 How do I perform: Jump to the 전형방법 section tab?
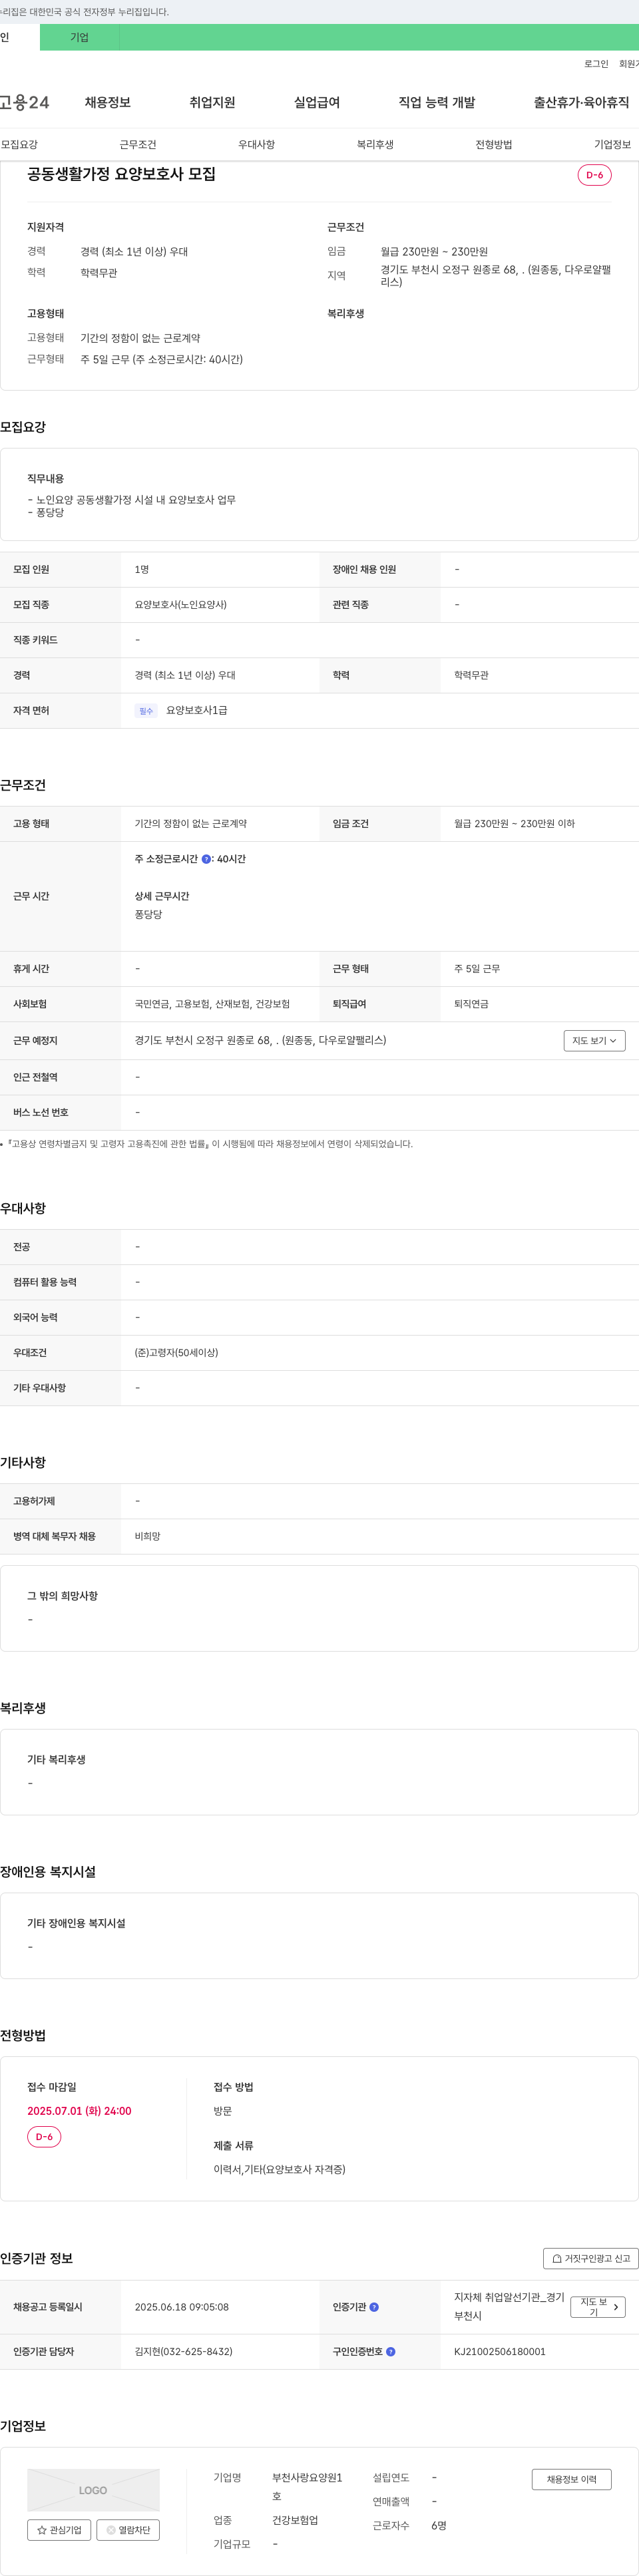[494, 145]
